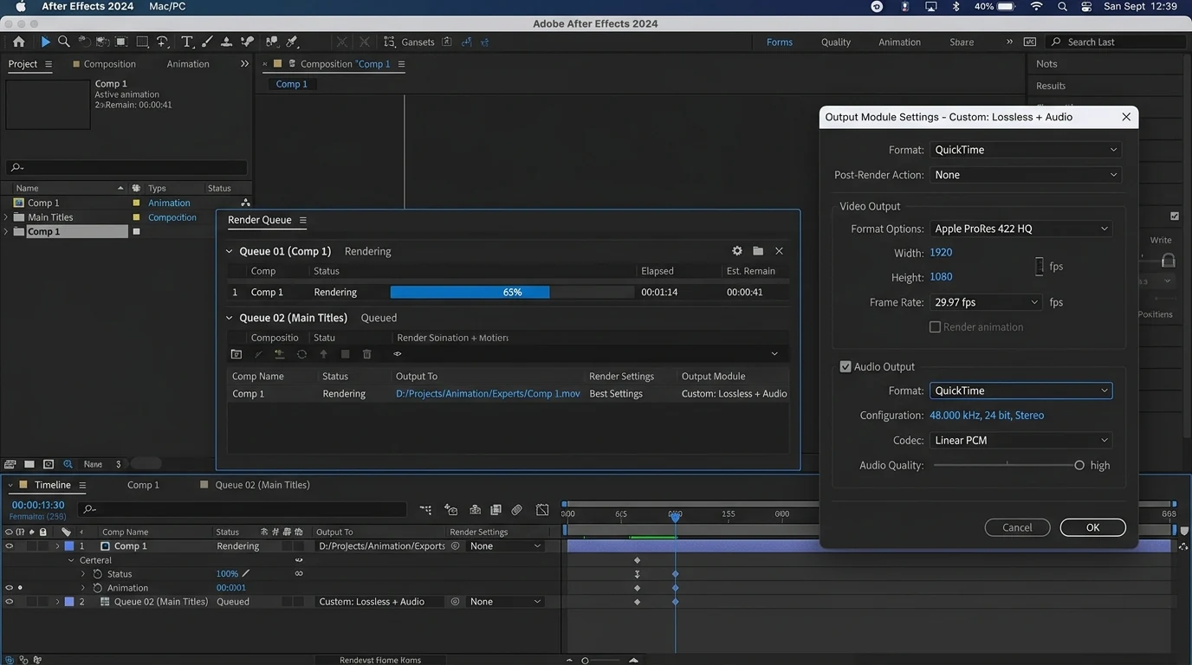This screenshot has height=665, width=1192.
Task: Delete item with Render Queue trash icon
Action: 367,354
